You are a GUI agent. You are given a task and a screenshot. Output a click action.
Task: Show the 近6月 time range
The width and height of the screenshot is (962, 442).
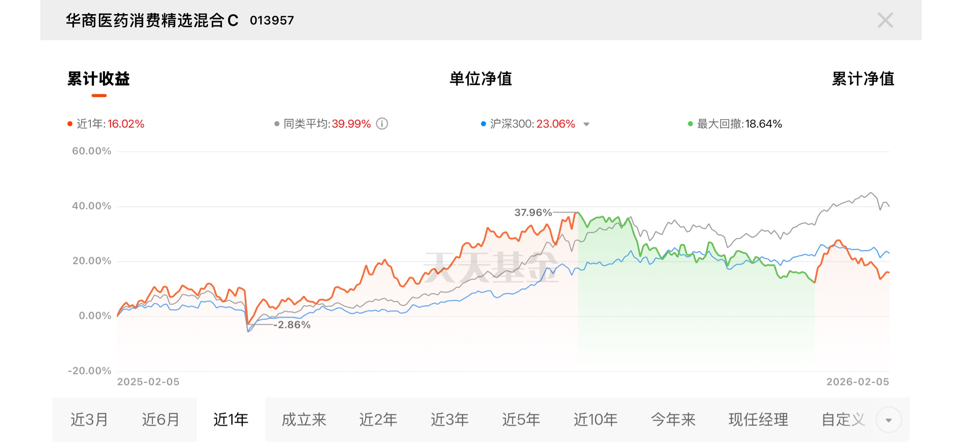[x=161, y=420]
